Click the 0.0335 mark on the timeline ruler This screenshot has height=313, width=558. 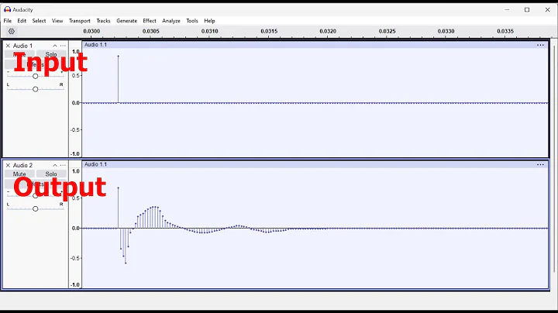coord(505,31)
